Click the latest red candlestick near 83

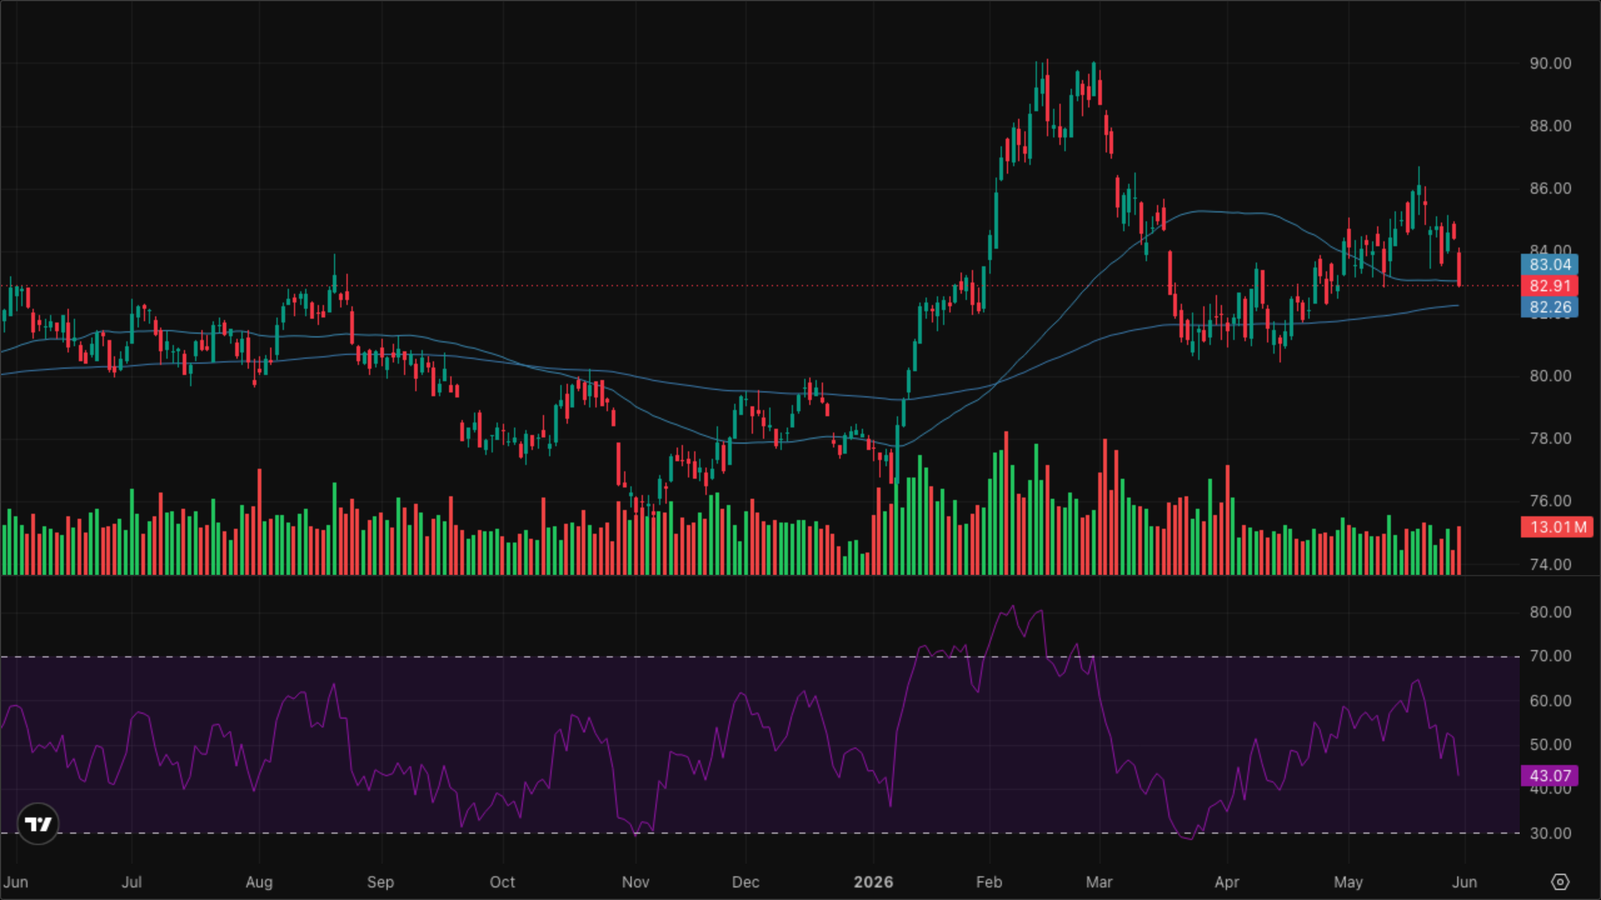1459,267
